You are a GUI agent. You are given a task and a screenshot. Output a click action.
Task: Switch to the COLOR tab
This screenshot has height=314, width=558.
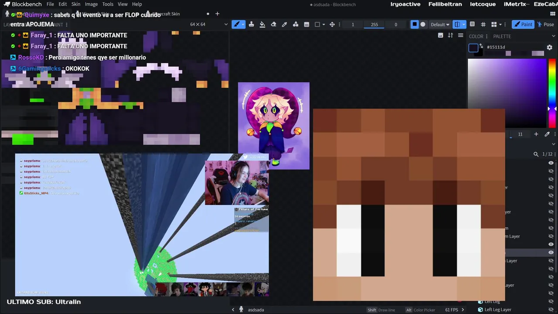click(x=476, y=36)
